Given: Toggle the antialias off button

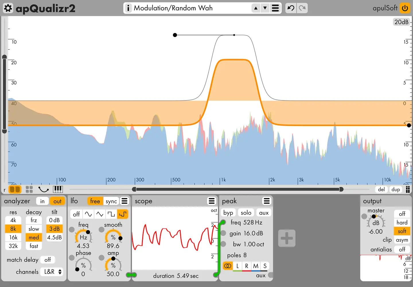Looking at the screenshot, I should pos(402,249).
